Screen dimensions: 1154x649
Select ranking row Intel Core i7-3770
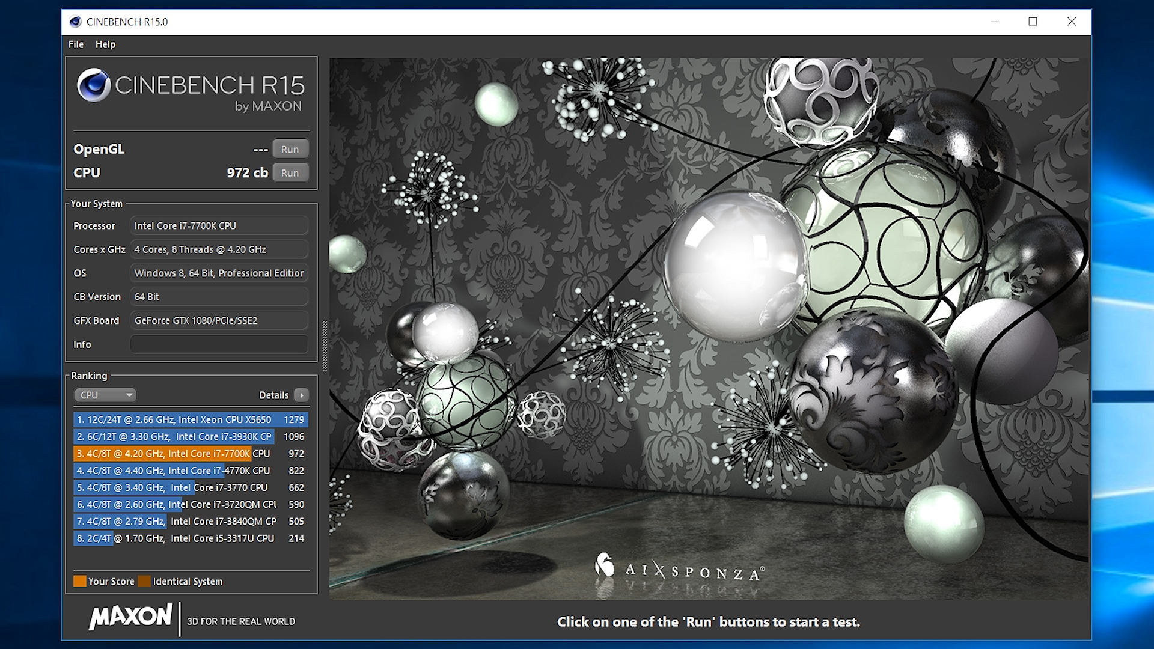(191, 487)
